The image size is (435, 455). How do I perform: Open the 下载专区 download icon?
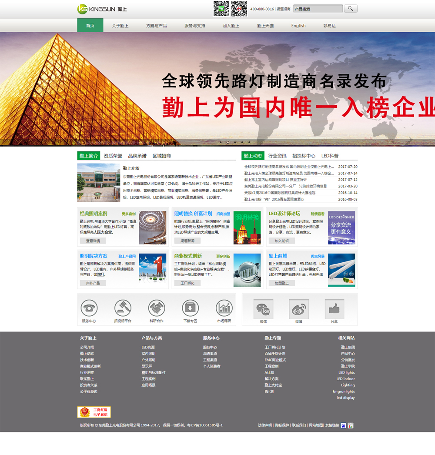point(190,308)
